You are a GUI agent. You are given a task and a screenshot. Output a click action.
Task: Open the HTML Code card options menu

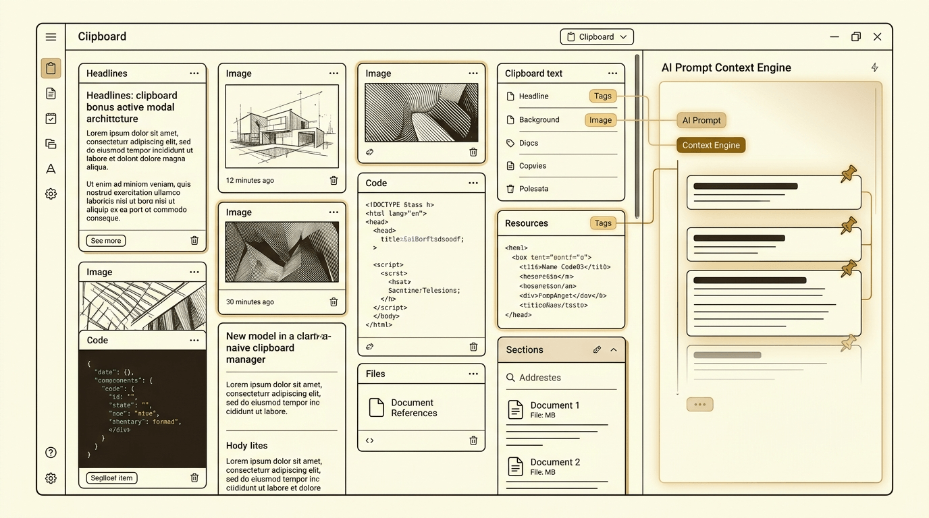click(473, 183)
